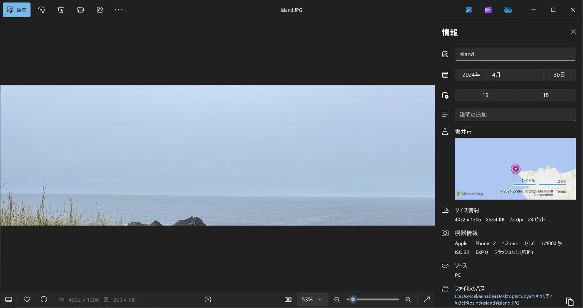Select the 4月 month field
Viewport: 583px width, 308px height.
pos(516,75)
